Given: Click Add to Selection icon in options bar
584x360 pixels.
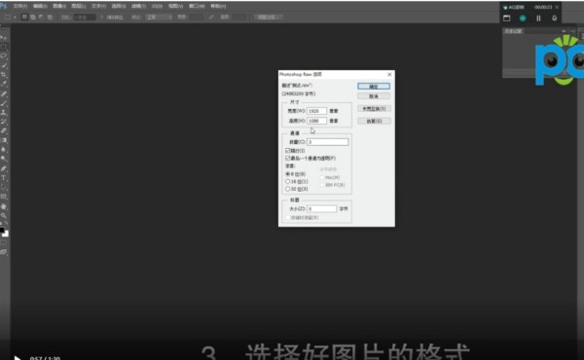Looking at the screenshot, I should 33,18.
